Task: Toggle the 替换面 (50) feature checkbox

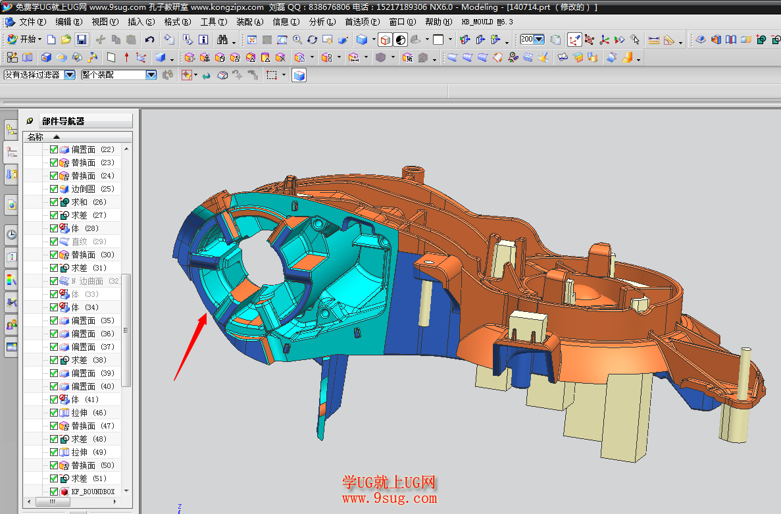Action: coord(54,465)
